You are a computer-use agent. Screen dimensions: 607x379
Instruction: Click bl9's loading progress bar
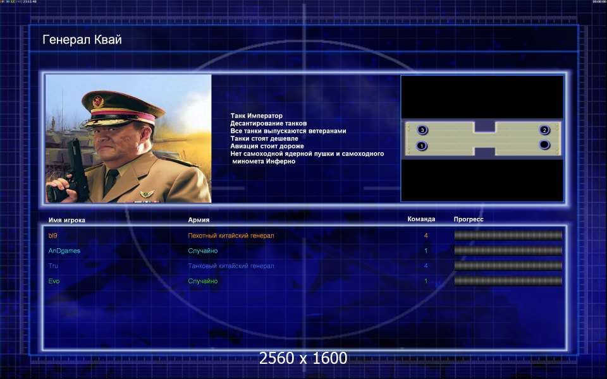(508, 235)
